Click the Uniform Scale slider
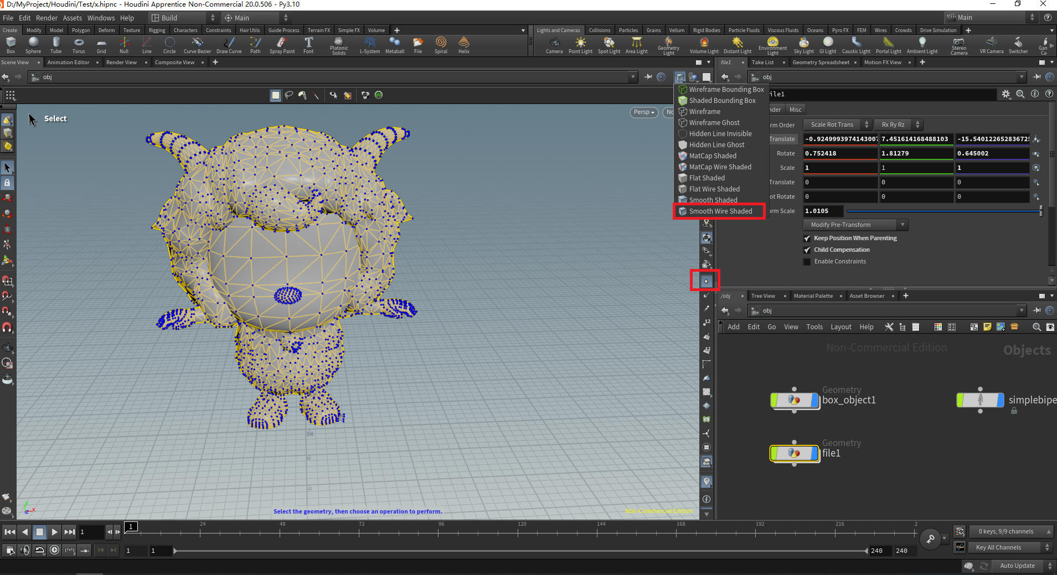 coord(943,211)
